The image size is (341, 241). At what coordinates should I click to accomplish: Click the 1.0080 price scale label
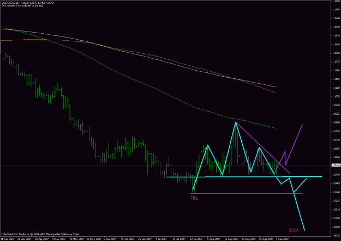[336, 227]
